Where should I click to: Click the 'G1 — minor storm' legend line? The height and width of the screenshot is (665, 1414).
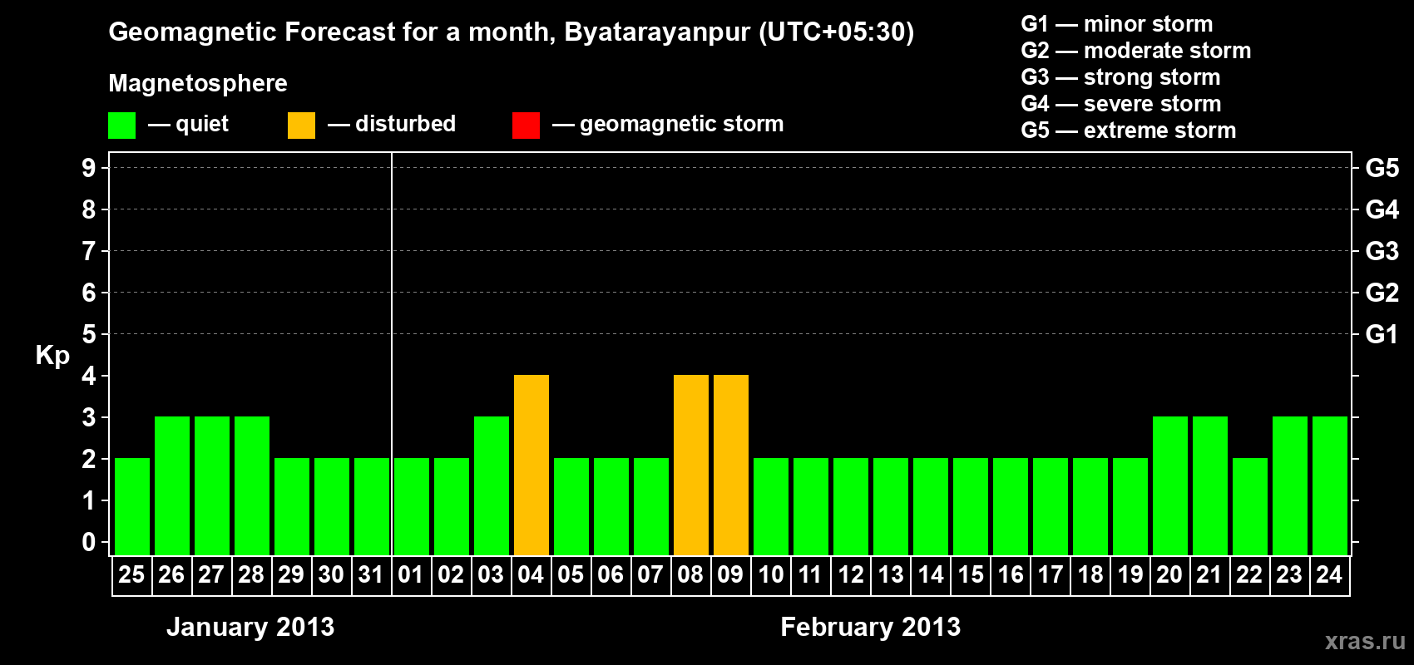(1116, 24)
